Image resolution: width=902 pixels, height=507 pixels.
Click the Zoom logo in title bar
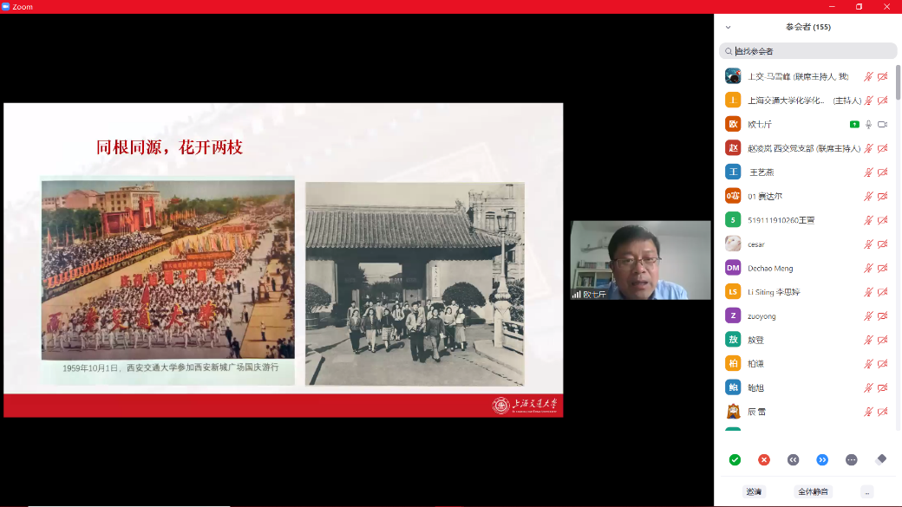coord(6,6)
